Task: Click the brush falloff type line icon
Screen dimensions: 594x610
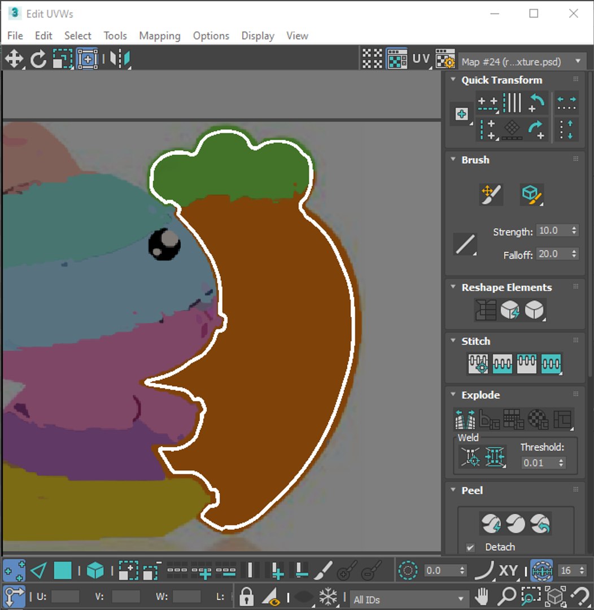Action: (465, 245)
